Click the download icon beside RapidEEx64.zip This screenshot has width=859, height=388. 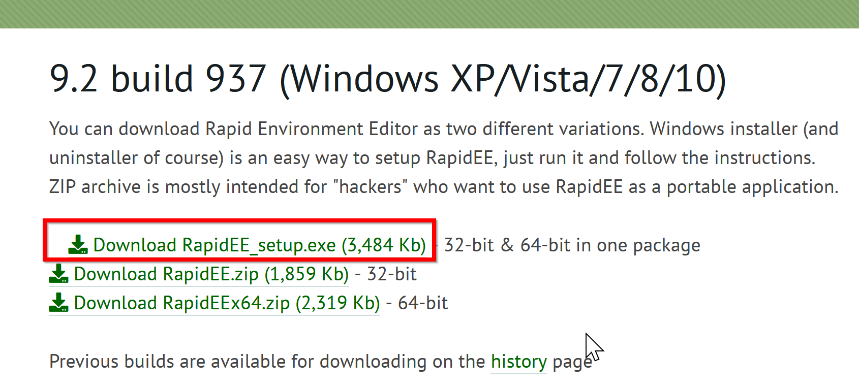58,303
